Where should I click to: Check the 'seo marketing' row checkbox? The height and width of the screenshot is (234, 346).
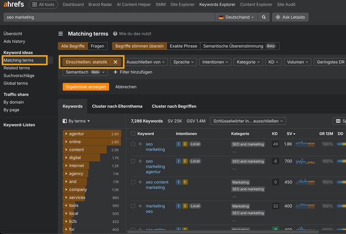133,144
